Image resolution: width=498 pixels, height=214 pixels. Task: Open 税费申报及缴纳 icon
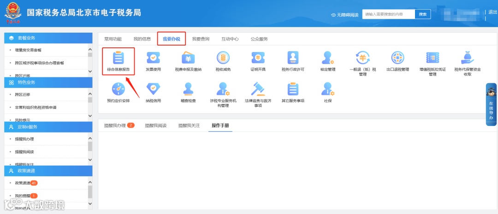tap(188, 58)
